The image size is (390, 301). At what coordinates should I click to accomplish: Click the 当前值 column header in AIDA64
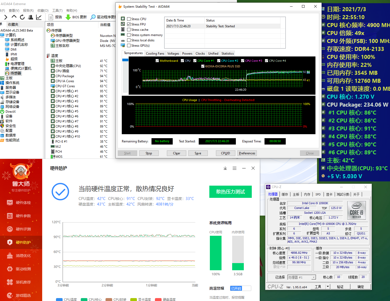tap(105, 25)
